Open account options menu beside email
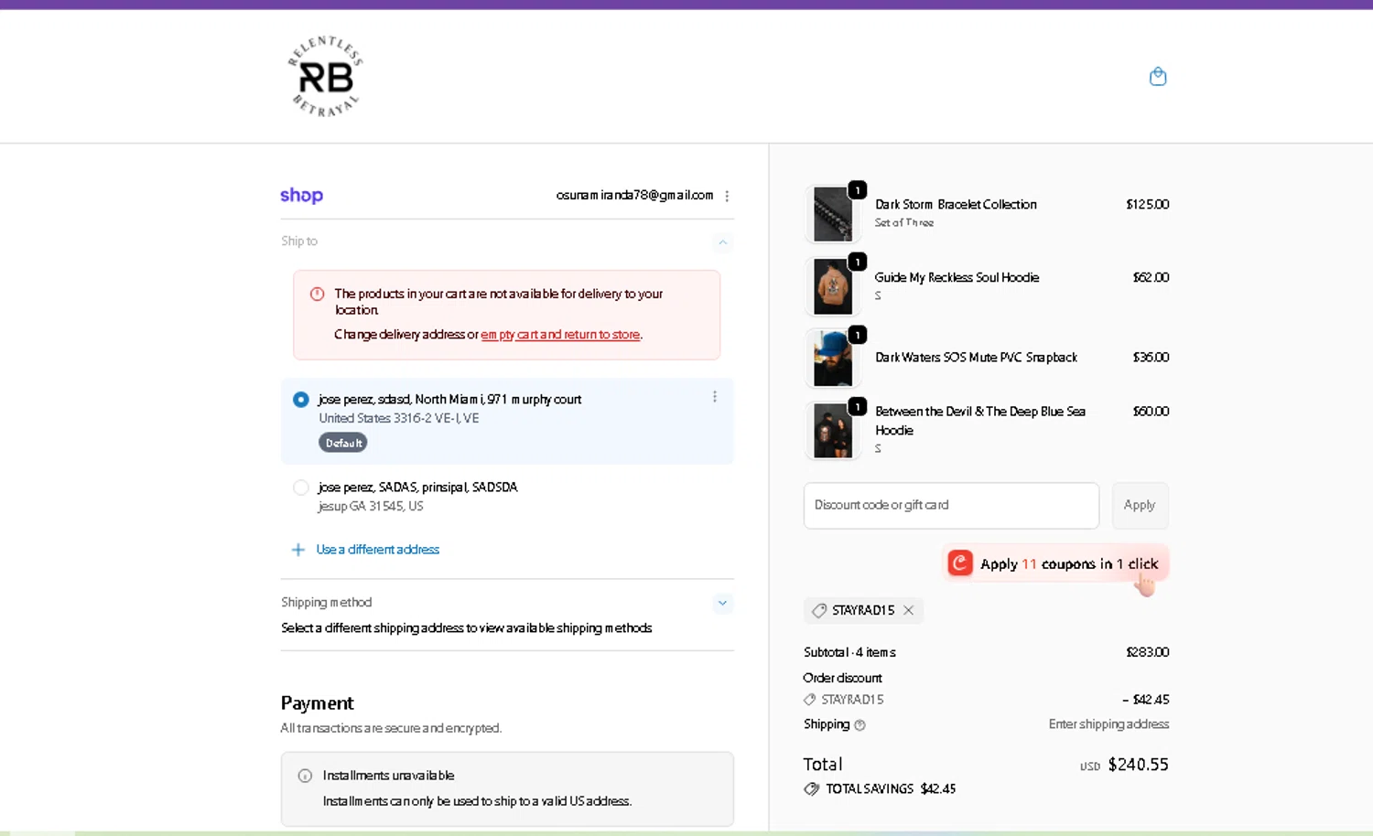 [x=727, y=196]
